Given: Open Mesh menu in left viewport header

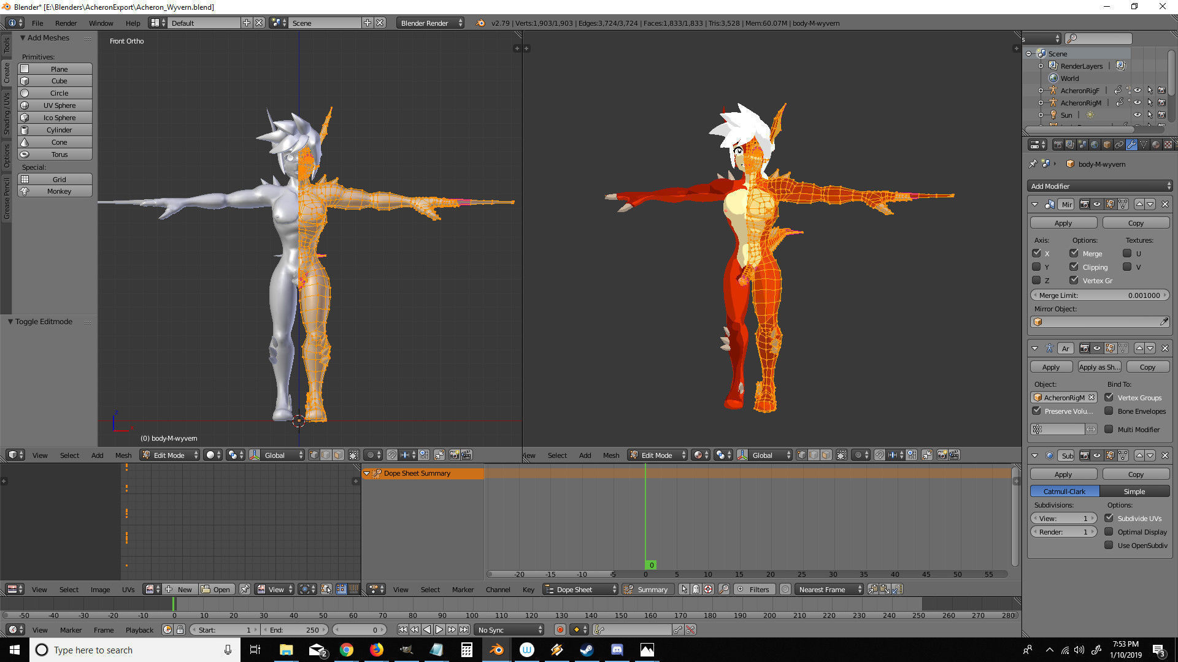Looking at the screenshot, I should coord(123,455).
